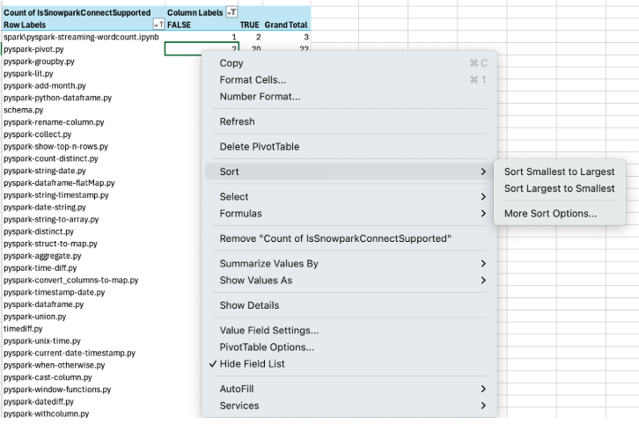Click Number Format menu entry
This screenshot has height=424, width=639.
[x=260, y=97]
